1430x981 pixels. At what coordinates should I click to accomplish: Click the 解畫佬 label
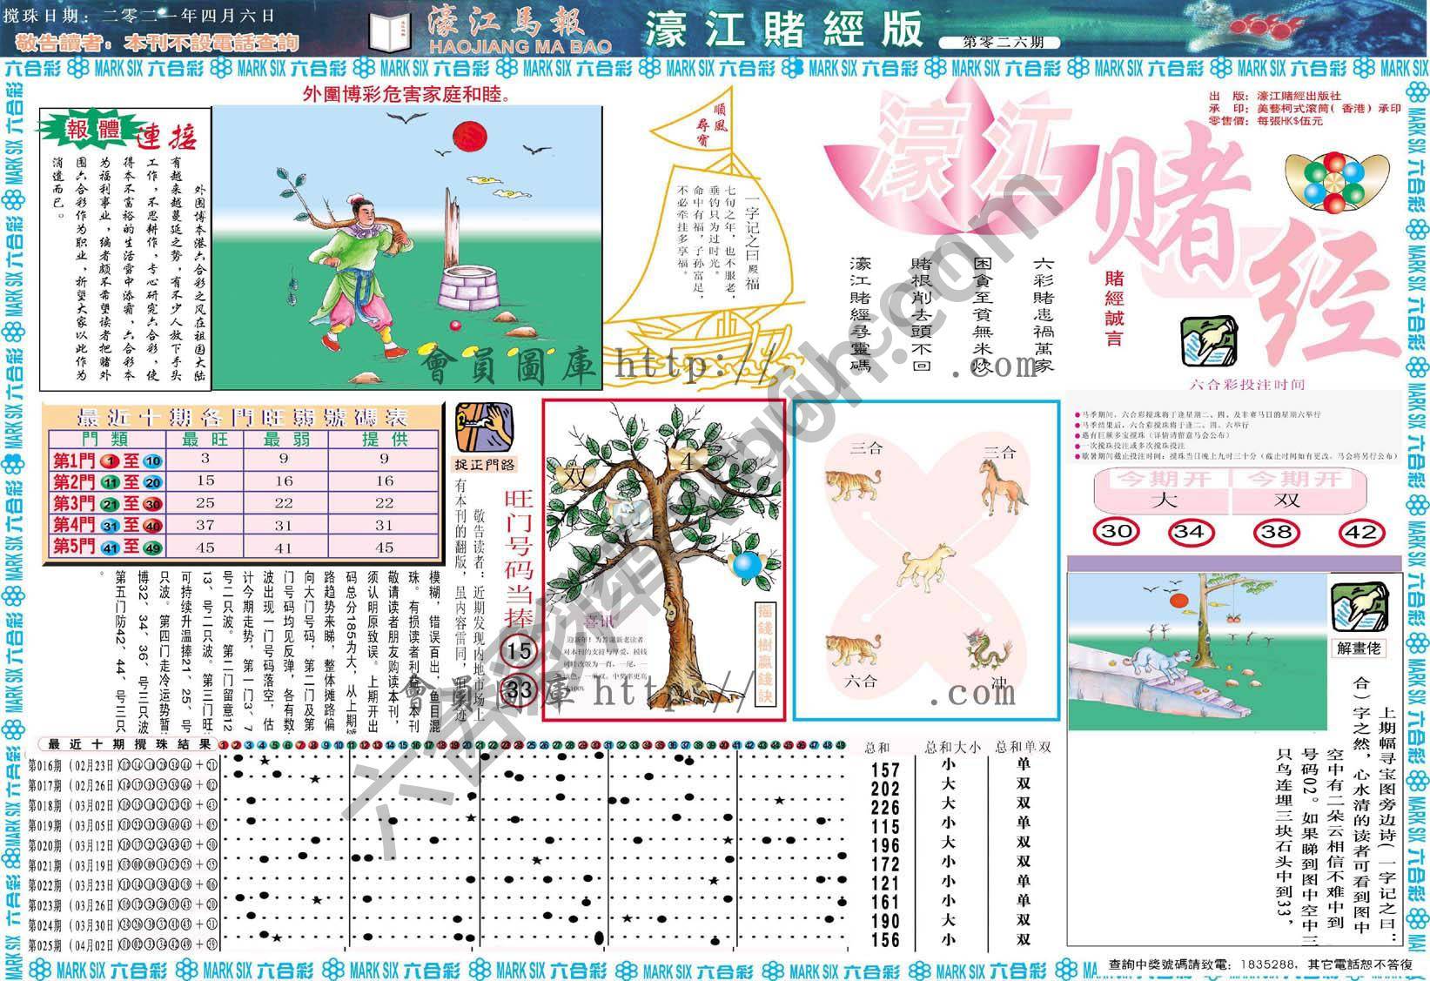1359,648
